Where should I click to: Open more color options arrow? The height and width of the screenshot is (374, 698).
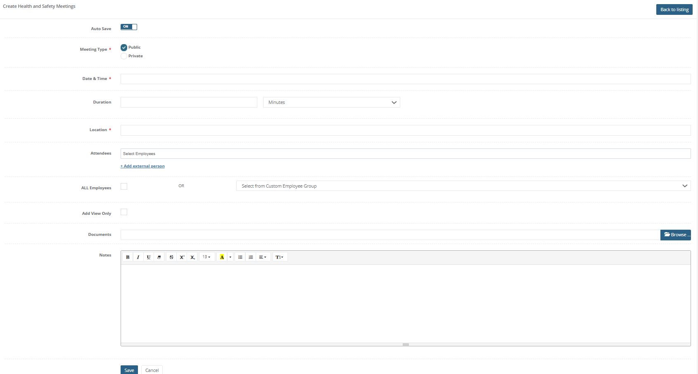coord(230,257)
